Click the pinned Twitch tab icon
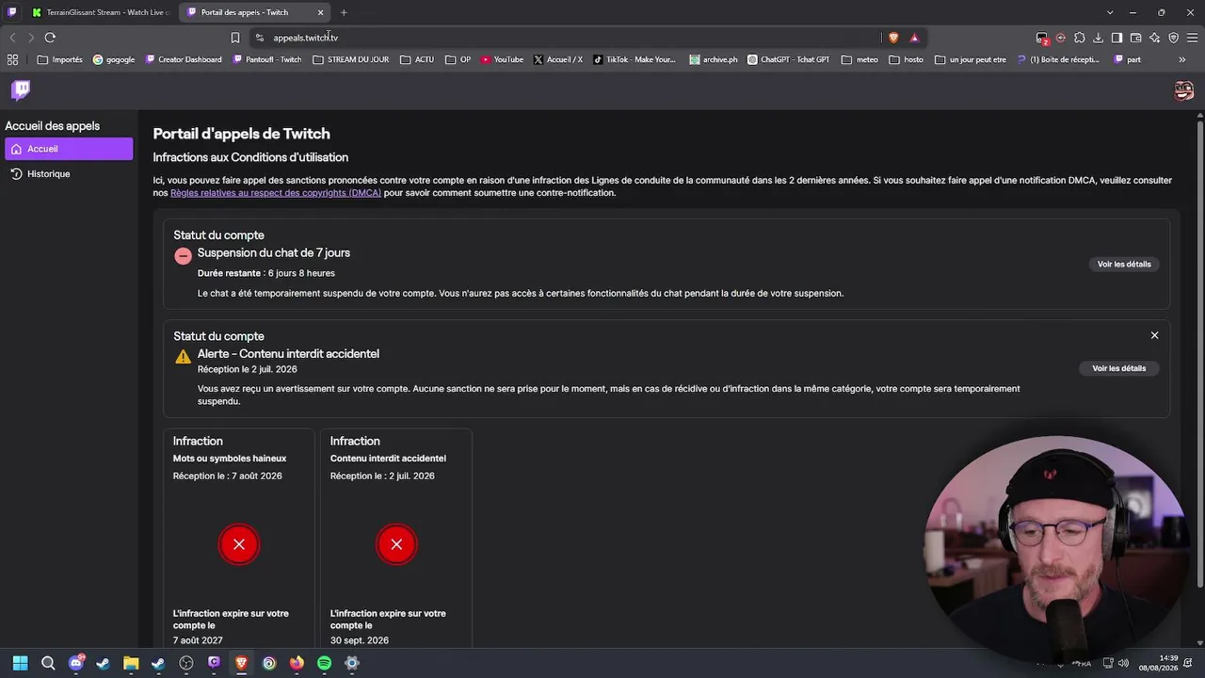The height and width of the screenshot is (678, 1205). (x=11, y=12)
